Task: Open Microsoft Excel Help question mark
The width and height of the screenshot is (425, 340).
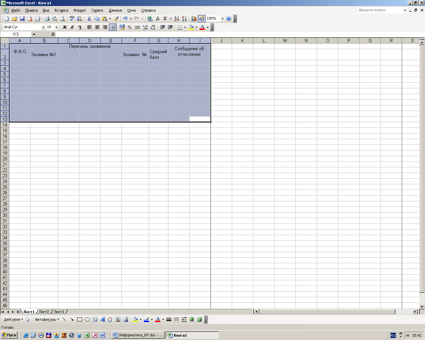Action: point(229,19)
